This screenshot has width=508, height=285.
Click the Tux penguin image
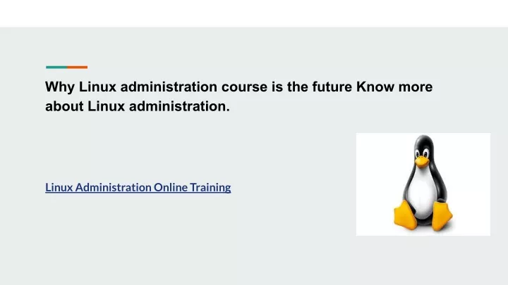coord(423,184)
